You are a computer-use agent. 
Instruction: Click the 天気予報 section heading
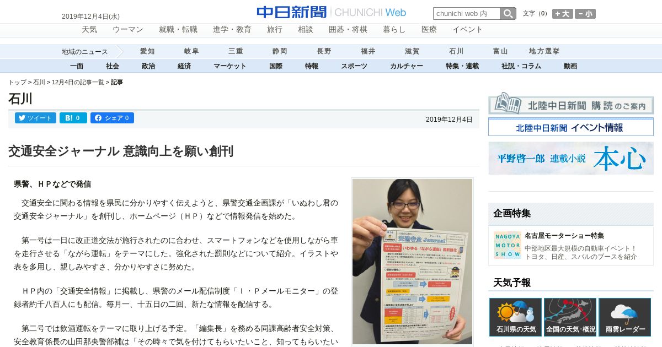click(512, 283)
